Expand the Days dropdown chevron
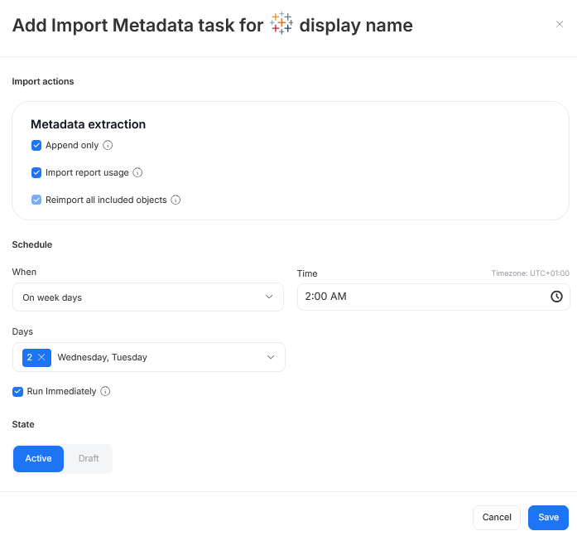The image size is (577, 536). (270, 357)
